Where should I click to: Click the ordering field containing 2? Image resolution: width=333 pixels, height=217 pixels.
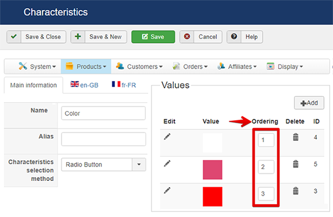(266, 167)
